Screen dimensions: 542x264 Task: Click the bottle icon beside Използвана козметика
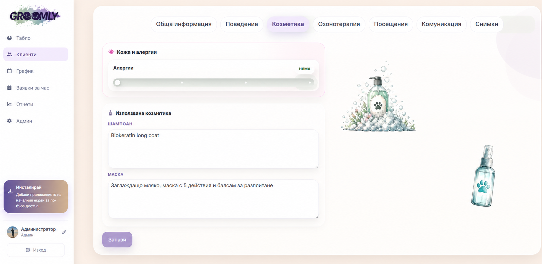[x=110, y=113]
